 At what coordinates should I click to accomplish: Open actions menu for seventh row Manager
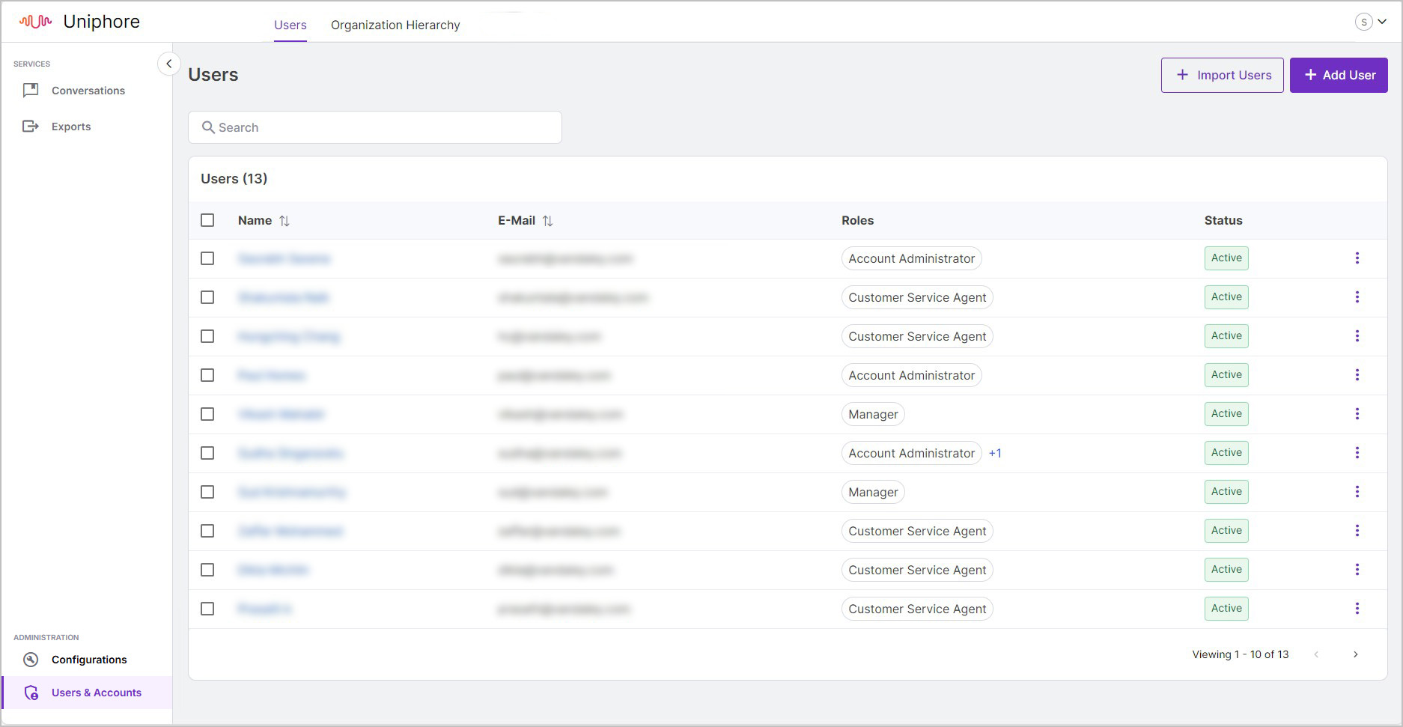point(1357,492)
